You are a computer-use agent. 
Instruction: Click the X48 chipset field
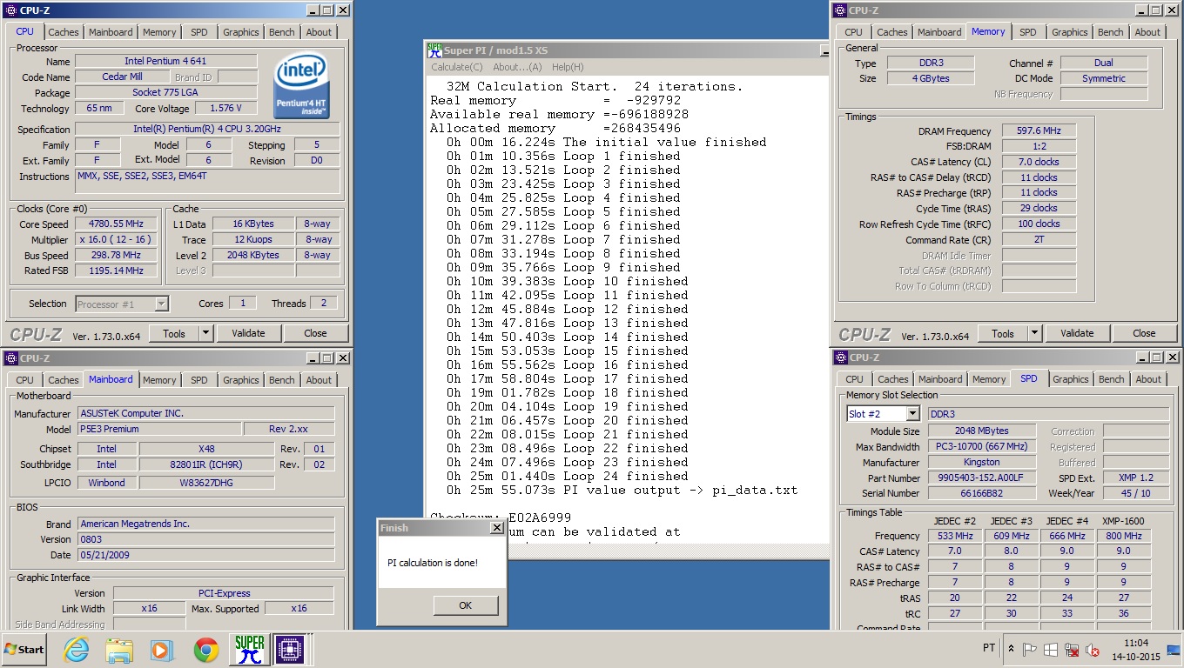click(206, 449)
